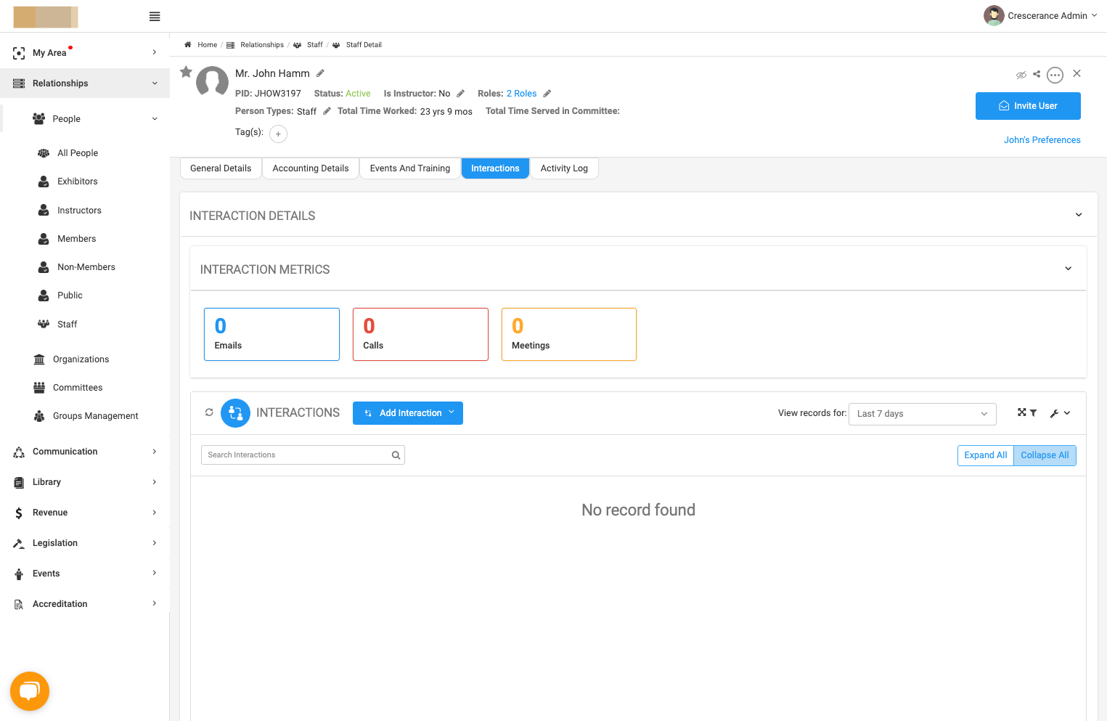This screenshot has width=1107, height=721.
Task: Click the hamburger menu icon
Action: click(155, 17)
